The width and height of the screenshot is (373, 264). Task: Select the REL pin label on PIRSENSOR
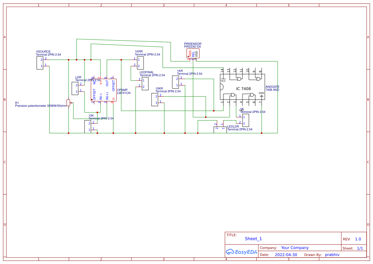coord(193,54)
